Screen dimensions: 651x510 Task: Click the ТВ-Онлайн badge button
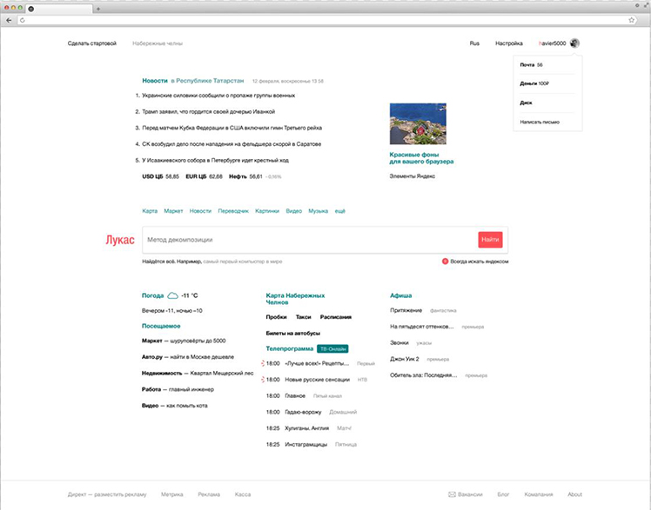click(332, 349)
